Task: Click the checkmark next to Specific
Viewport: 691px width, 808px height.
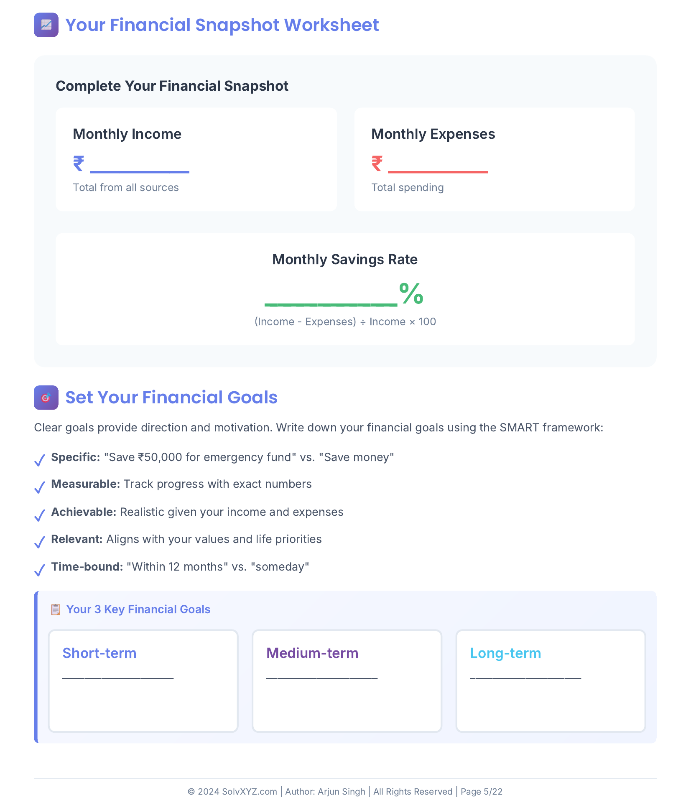Action: click(x=40, y=460)
